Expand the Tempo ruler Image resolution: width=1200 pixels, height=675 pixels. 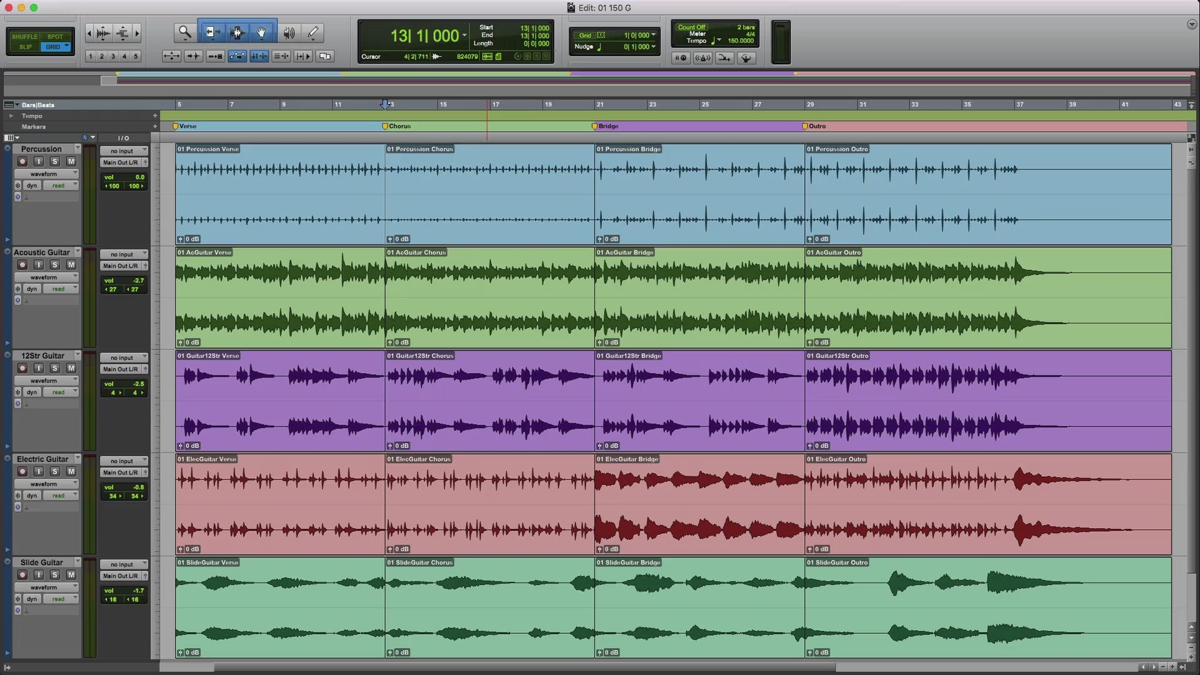click(11, 116)
